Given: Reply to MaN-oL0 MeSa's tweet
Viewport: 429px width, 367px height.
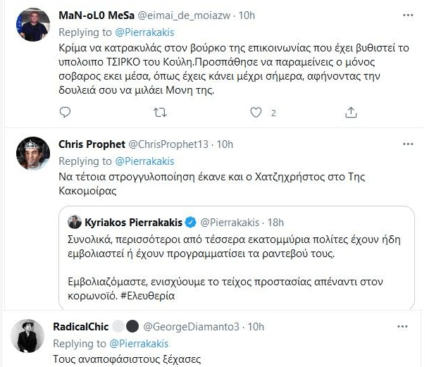Looking at the screenshot, I should (x=65, y=112).
